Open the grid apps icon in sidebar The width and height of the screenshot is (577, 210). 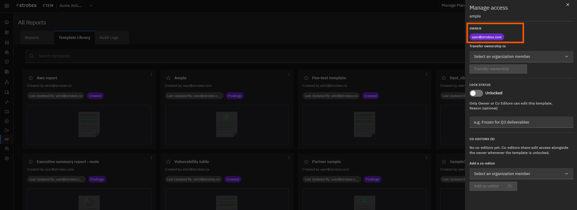coord(7,42)
